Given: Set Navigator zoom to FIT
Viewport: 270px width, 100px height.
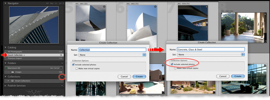Looking at the screenshot, I should pyautogui.click(x=48, y=3).
